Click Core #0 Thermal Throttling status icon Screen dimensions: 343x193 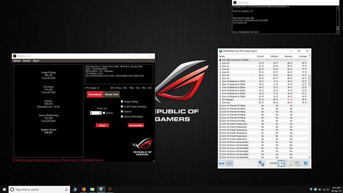pyautogui.click(x=220, y=106)
